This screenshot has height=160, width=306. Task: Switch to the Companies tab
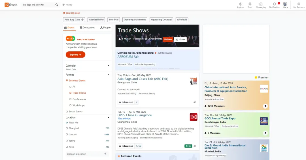tap(87, 28)
